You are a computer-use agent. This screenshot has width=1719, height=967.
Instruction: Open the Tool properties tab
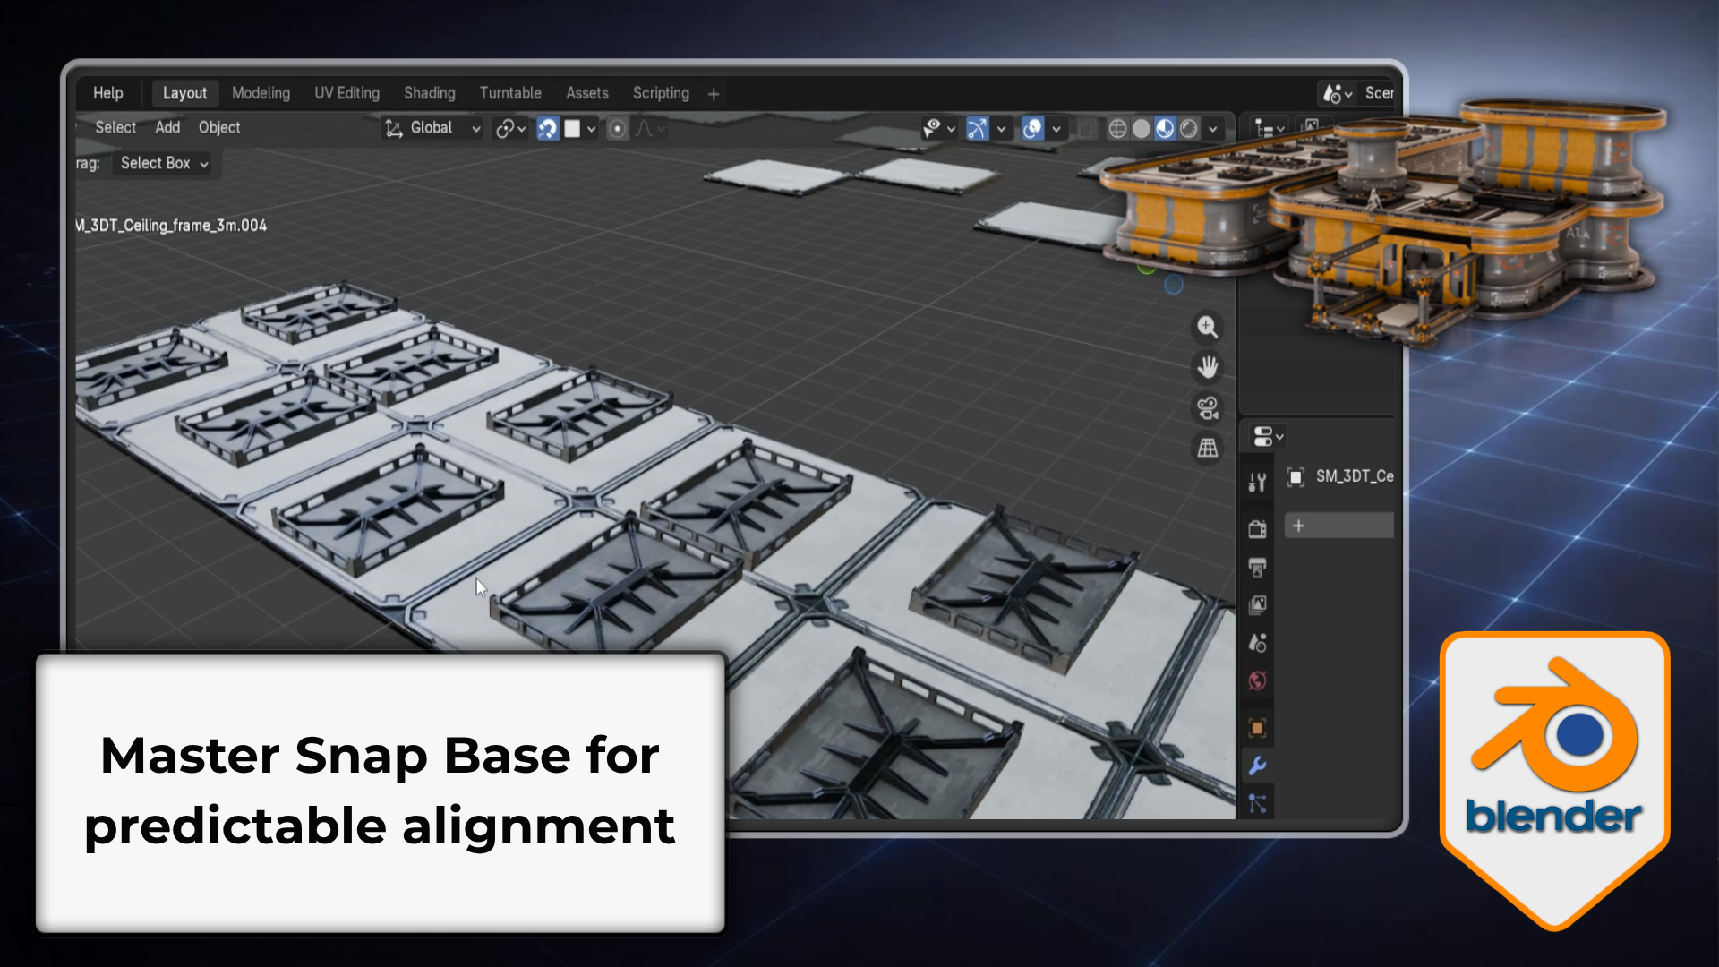(x=1257, y=483)
